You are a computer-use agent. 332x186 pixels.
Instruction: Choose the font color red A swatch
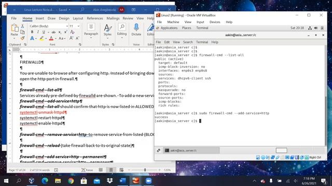51,38
